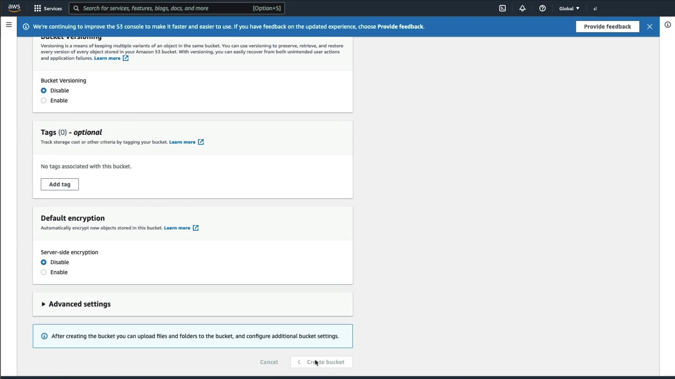Viewport: 675px width, 379px height.
Task: Open the account menu in the top bar
Action: 595,9
